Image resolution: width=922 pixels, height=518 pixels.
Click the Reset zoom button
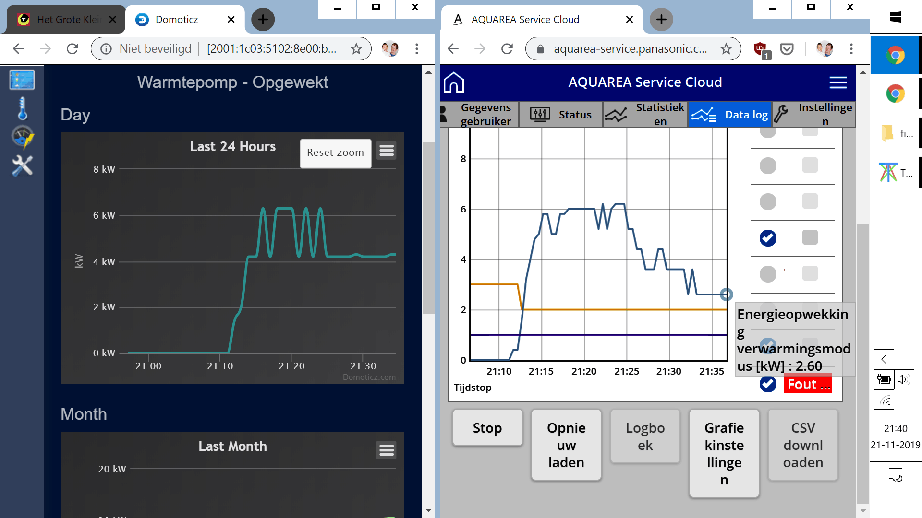(335, 153)
